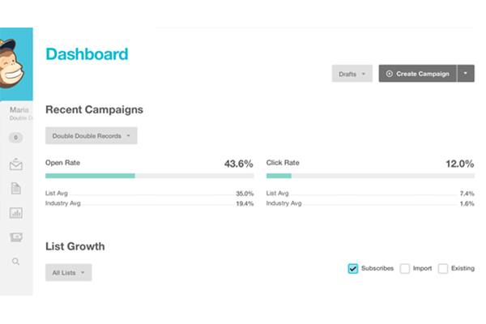Click the Dashboard page title
This screenshot has height=324, width=486.
87,54
